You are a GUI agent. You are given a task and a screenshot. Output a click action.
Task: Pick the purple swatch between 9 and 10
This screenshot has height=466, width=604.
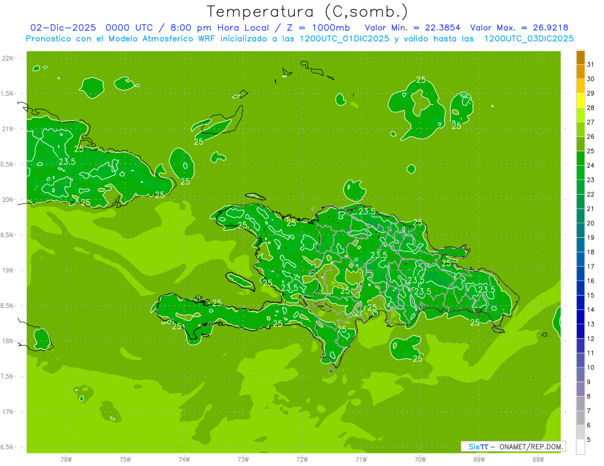coord(580,375)
